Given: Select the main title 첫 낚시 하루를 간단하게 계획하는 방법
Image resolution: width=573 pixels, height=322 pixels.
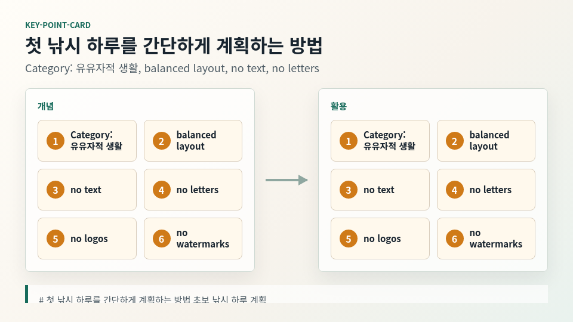Looking at the screenshot, I should (174, 46).
